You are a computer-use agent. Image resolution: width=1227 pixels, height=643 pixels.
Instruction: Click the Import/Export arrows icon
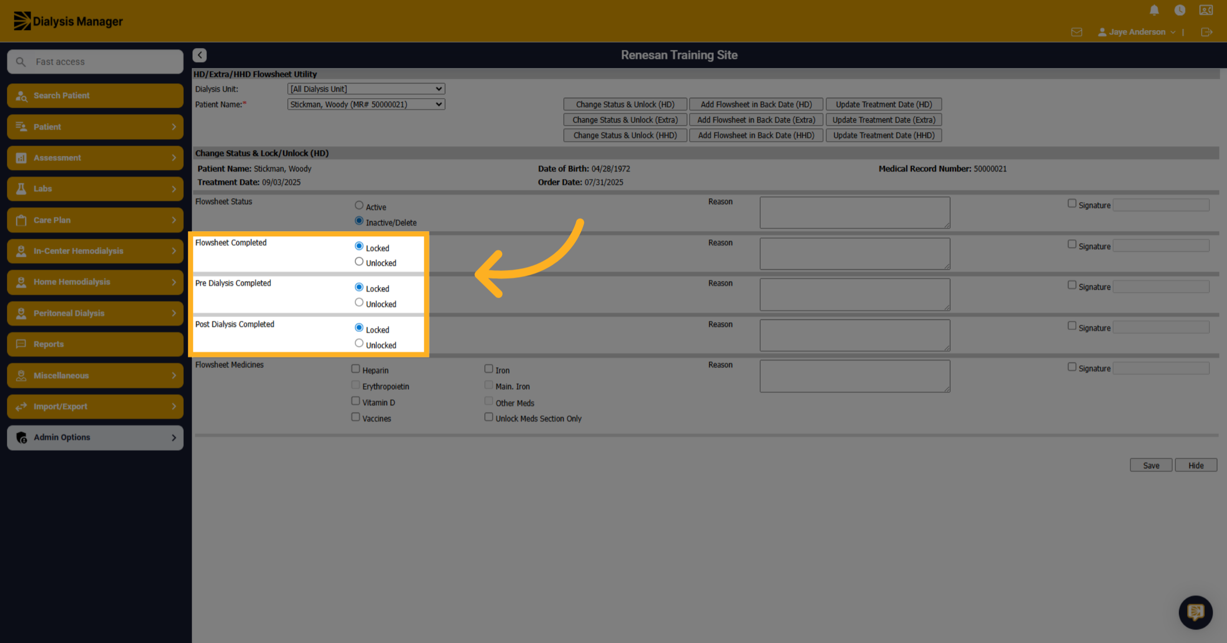[21, 406]
